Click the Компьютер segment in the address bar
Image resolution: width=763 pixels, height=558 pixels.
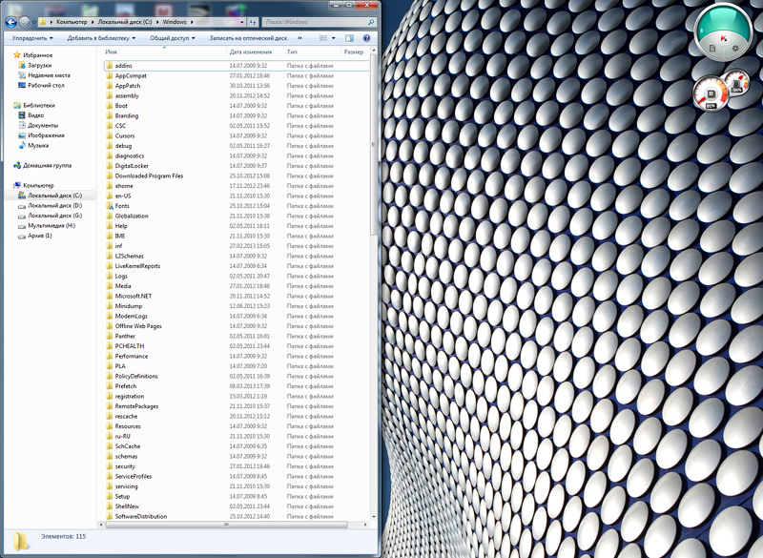coord(72,22)
